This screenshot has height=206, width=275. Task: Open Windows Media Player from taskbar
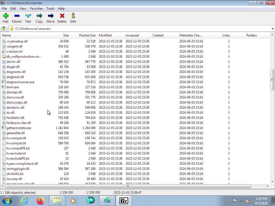click(x=74, y=201)
